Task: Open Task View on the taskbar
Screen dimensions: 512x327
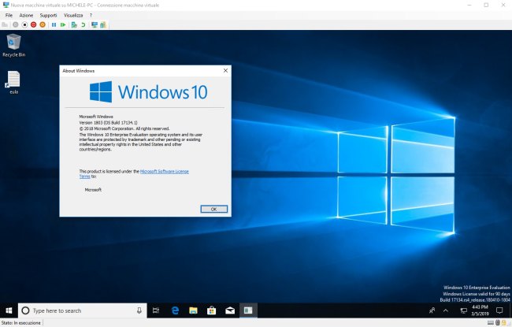Action: click(x=156, y=310)
